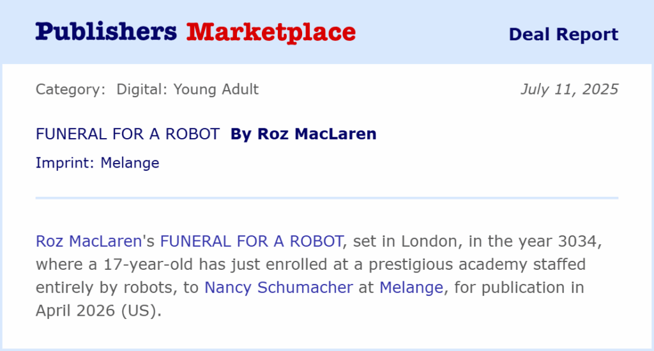
Task: Select the Deal Report header label
Action: pyautogui.click(x=563, y=35)
